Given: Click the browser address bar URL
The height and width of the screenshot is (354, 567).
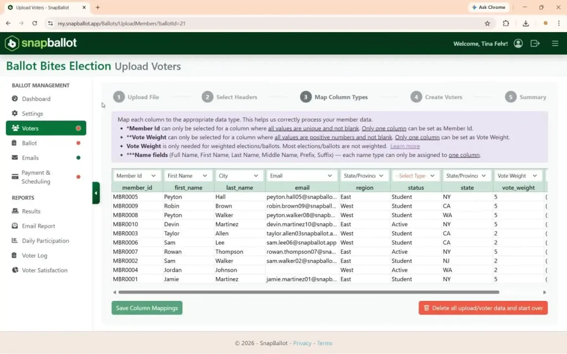Looking at the screenshot, I should pyautogui.click(x=121, y=23).
